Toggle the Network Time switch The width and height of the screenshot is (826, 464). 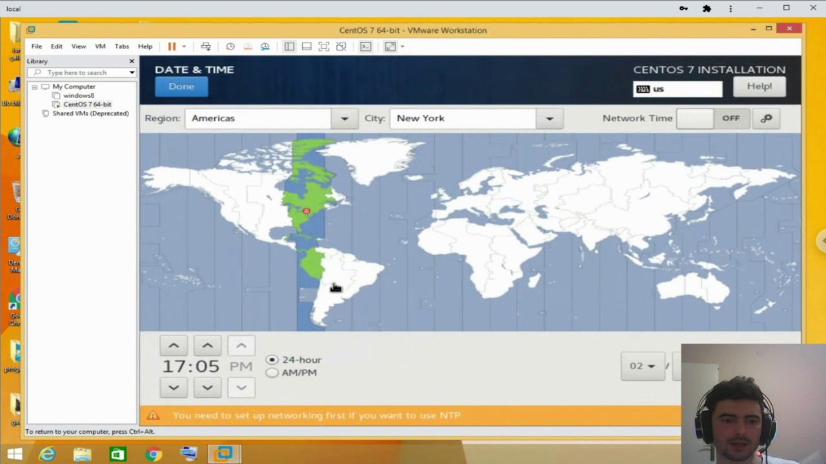click(x=712, y=119)
